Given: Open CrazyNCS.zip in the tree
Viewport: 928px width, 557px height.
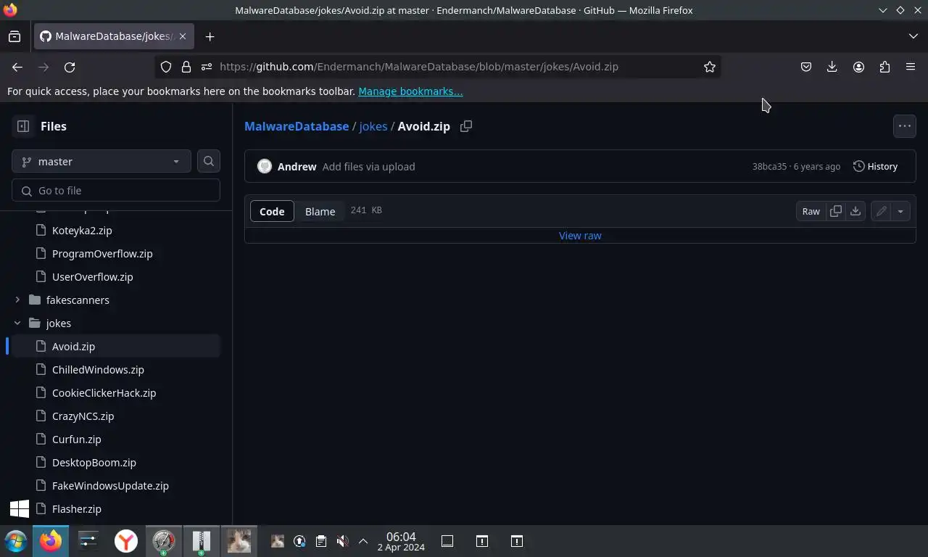Looking at the screenshot, I should click(x=83, y=416).
